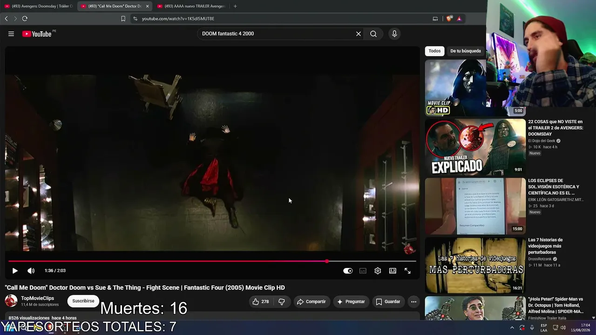
Task: Open the Brave Rewards triangle icon
Action: pyautogui.click(x=459, y=19)
